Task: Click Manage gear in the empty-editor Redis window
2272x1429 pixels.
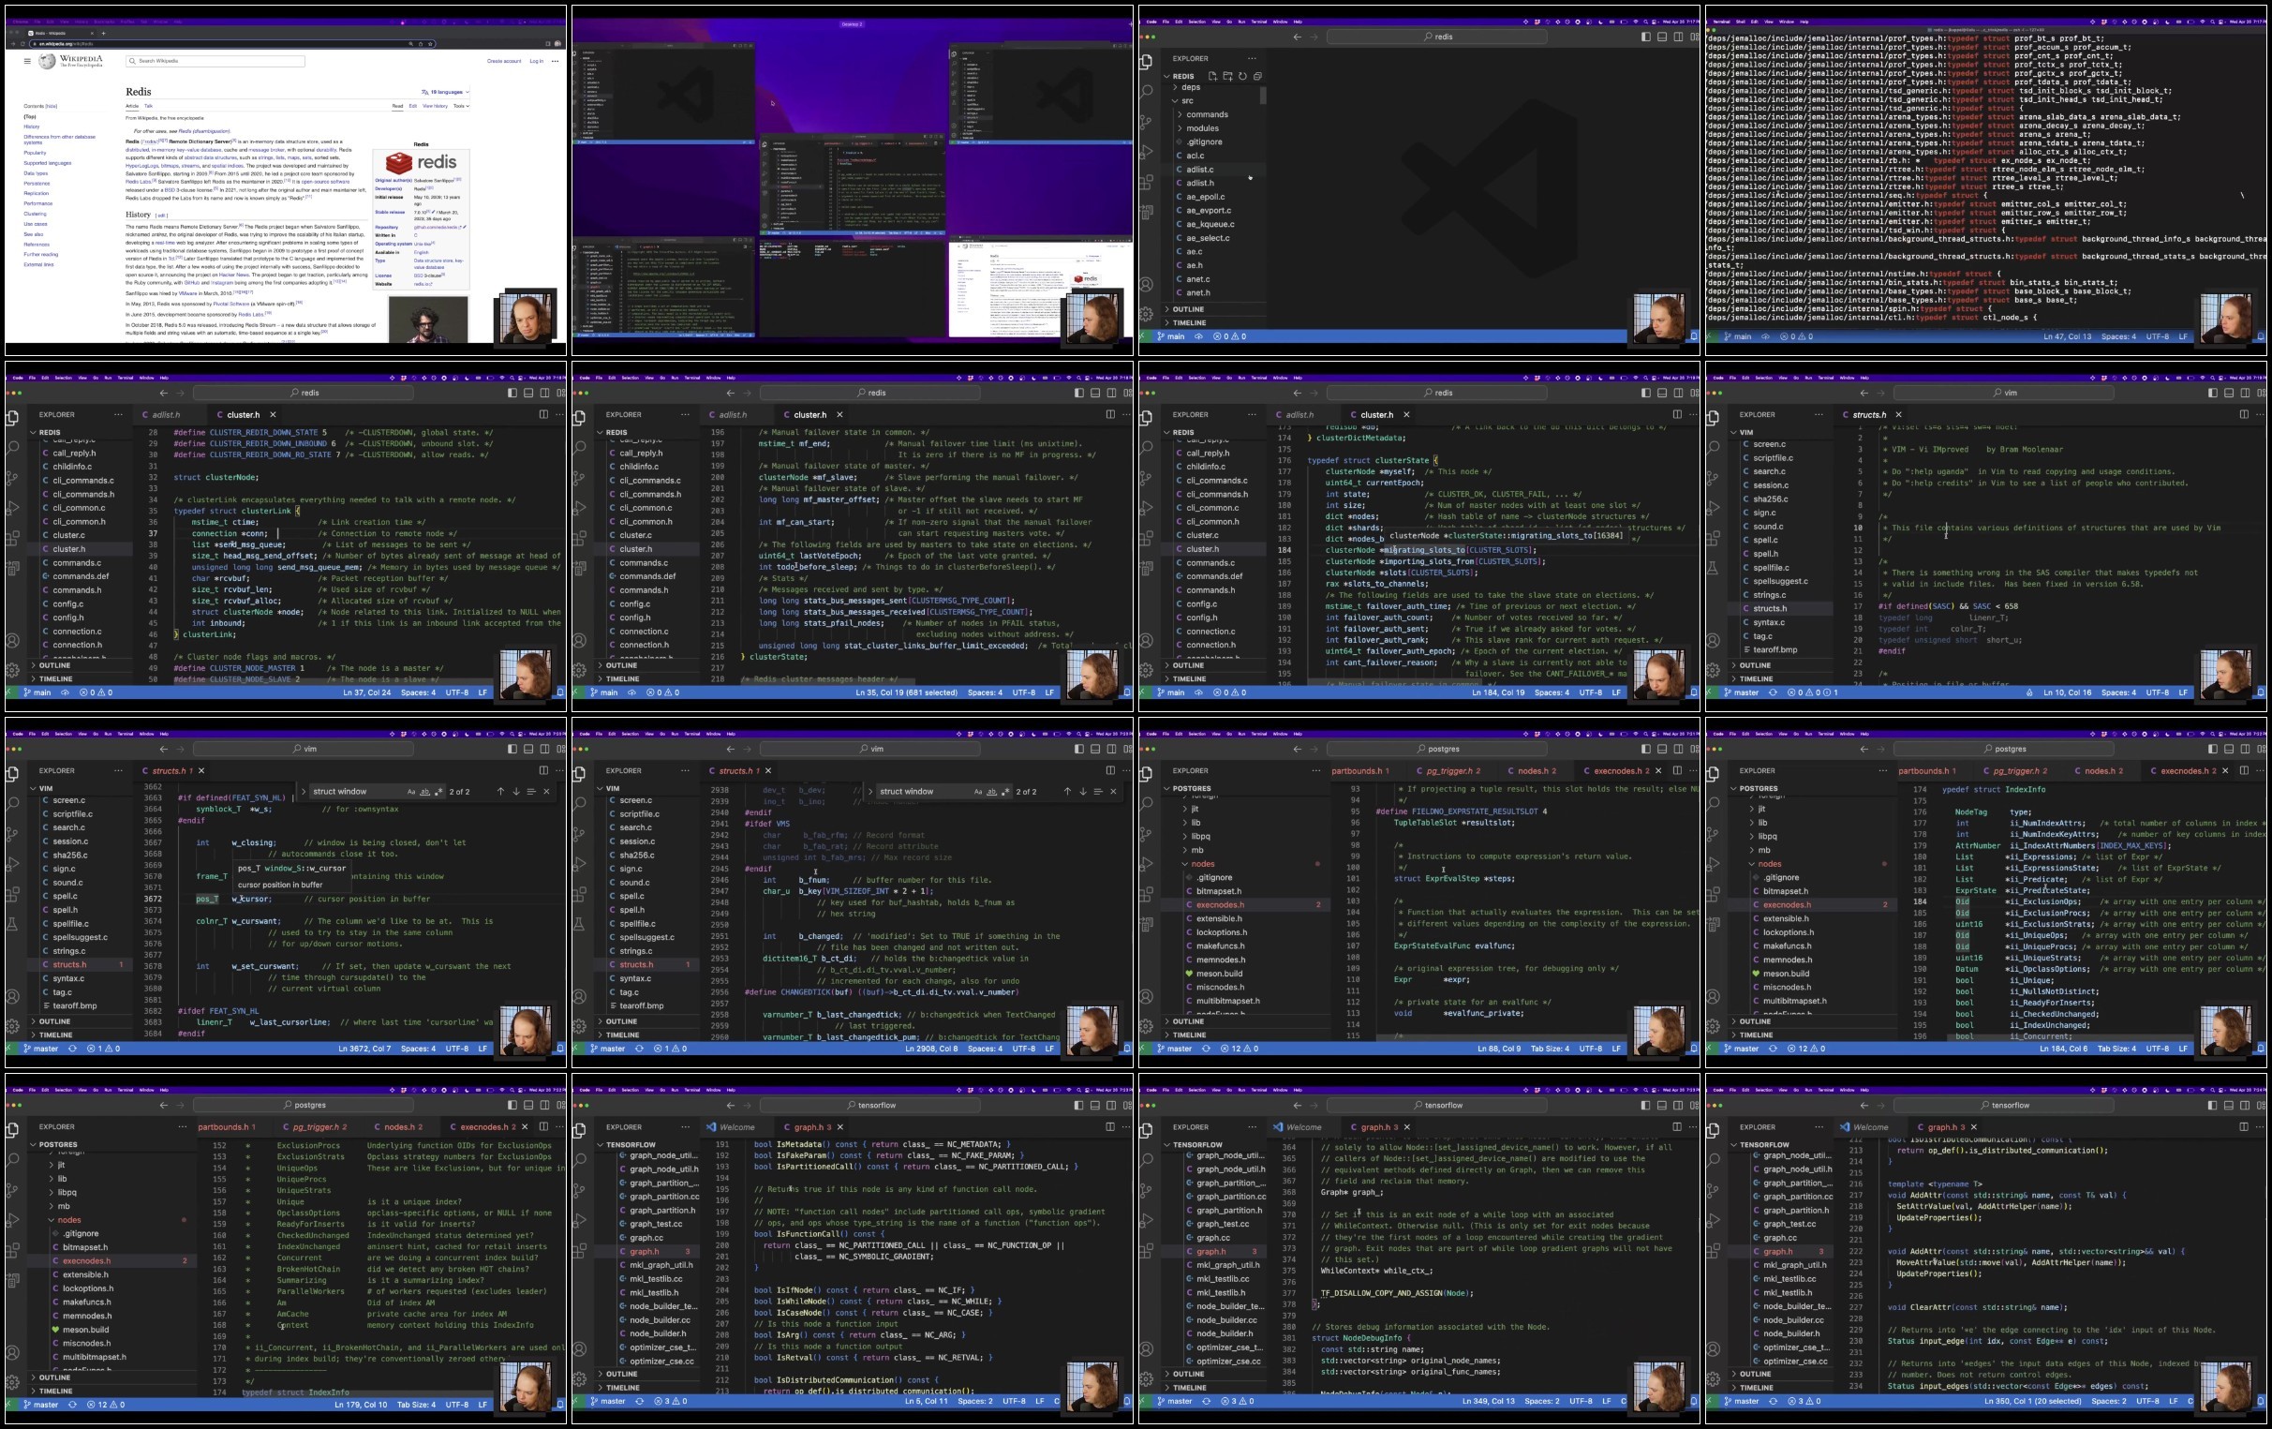Action: (x=1147, y=313)
